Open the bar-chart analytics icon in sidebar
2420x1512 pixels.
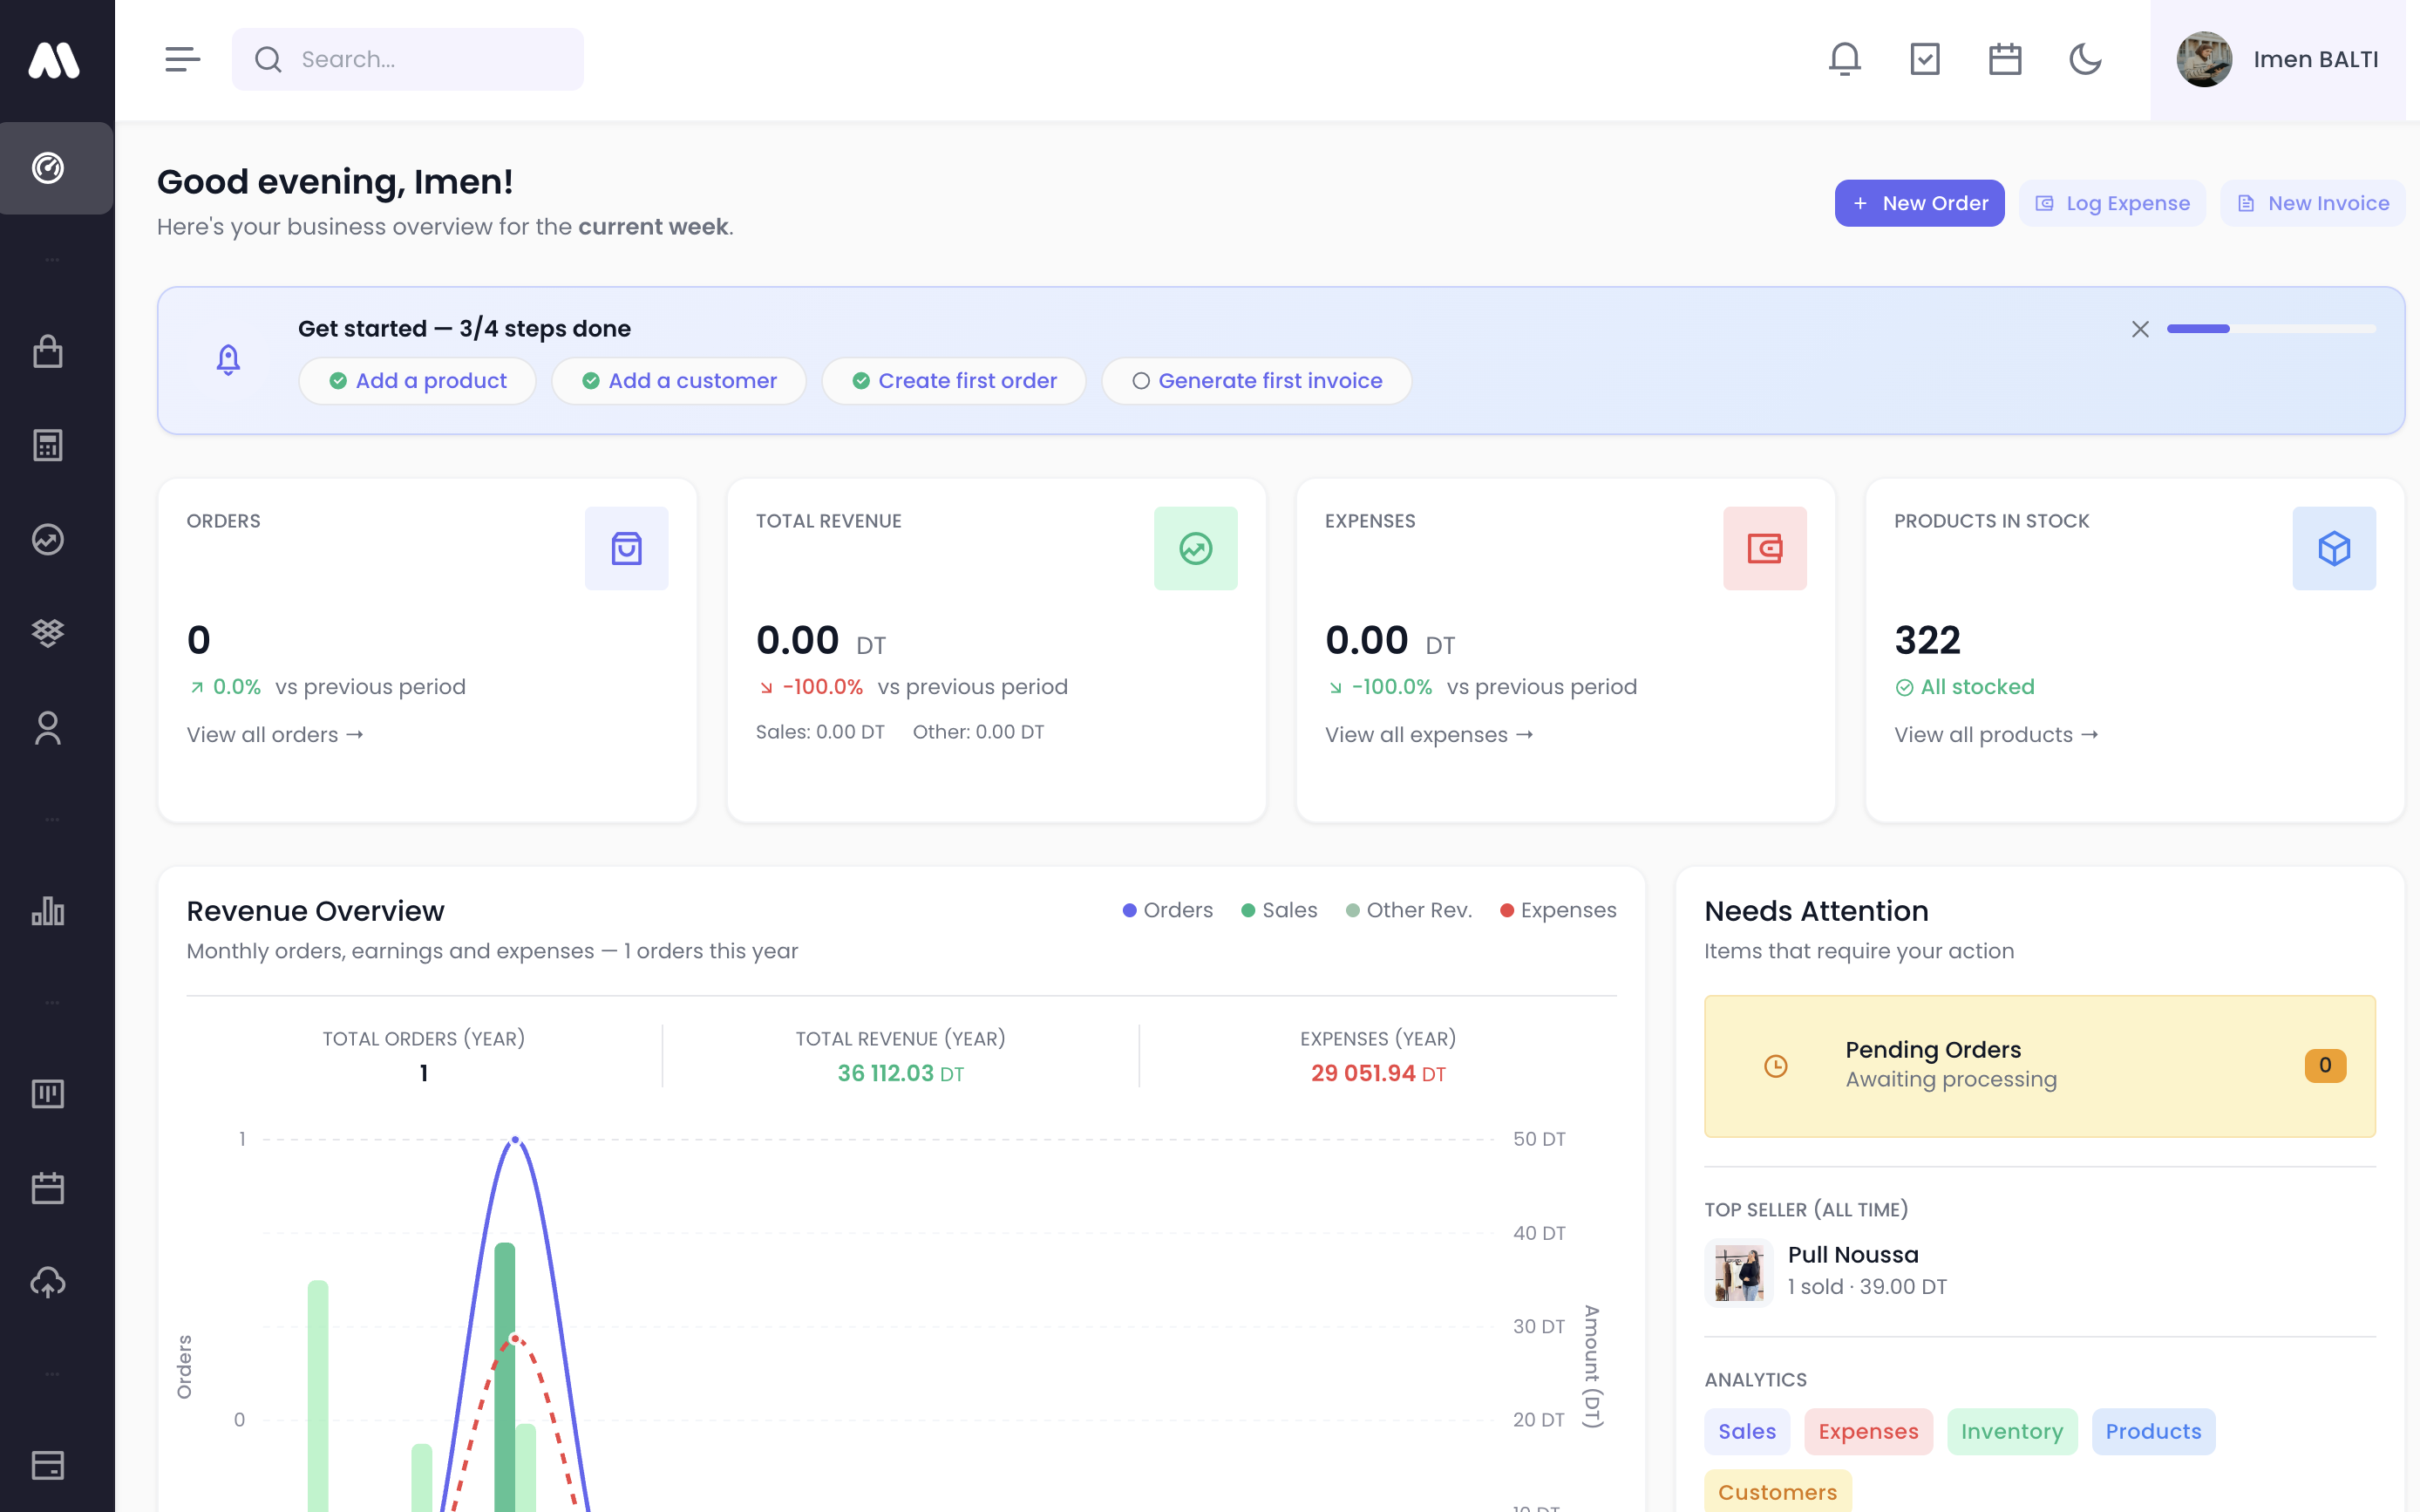49,911
